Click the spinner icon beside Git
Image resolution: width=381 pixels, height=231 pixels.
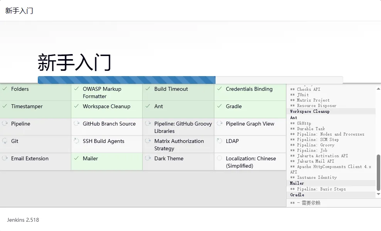point(5,141)
